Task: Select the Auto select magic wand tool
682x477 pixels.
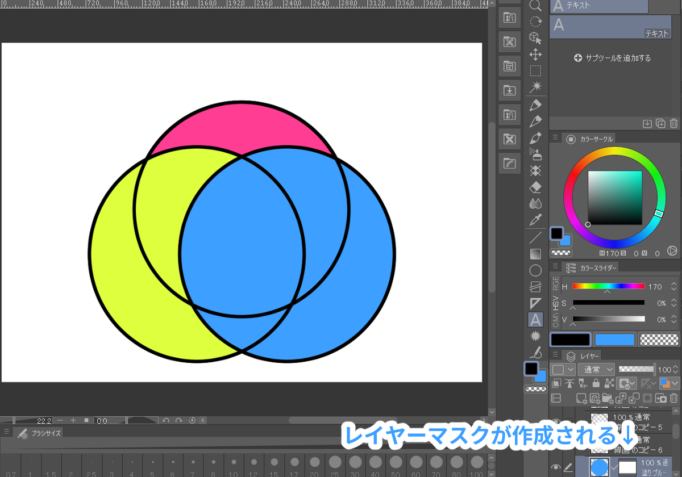Action: click(535, 87)
